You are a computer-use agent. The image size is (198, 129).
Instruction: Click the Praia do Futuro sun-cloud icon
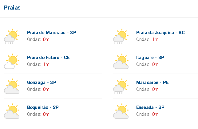pos(12,61)
